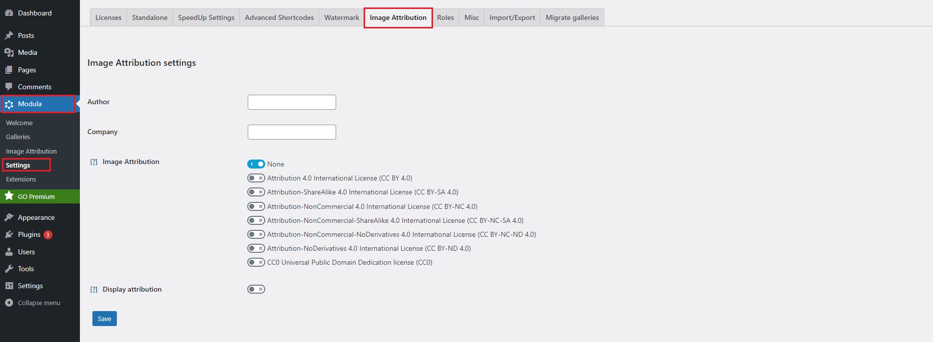Focus the Author text field

tap(292, 102)
